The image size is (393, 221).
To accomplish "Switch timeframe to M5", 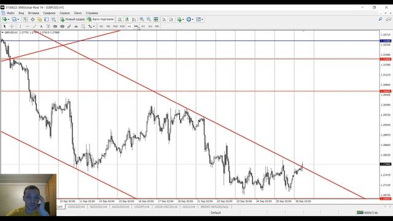I will tap(108, 26).
